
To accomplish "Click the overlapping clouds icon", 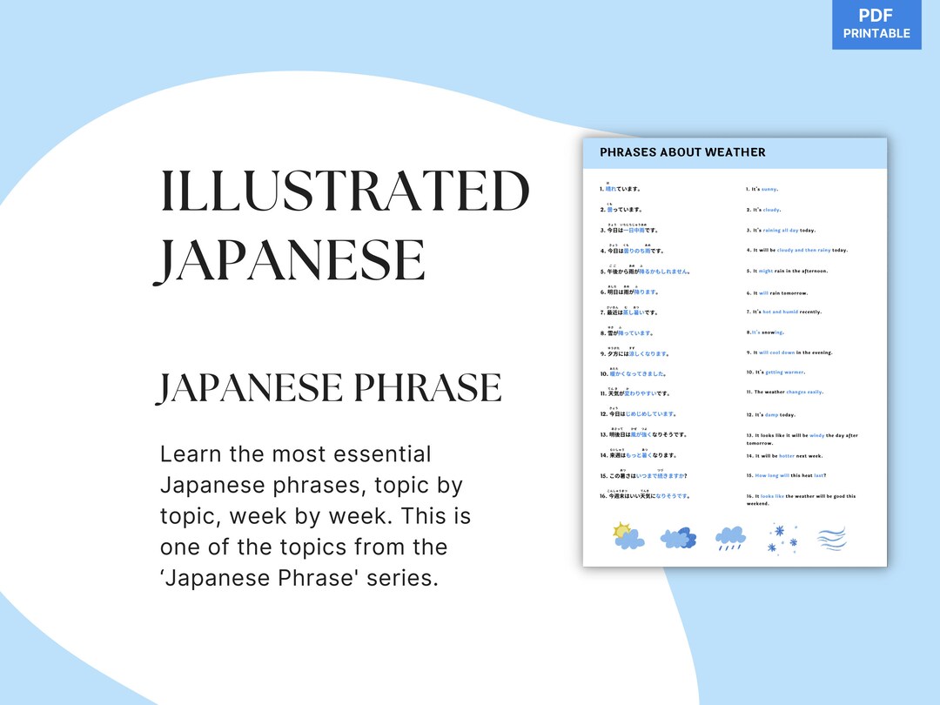I will 678,538.
